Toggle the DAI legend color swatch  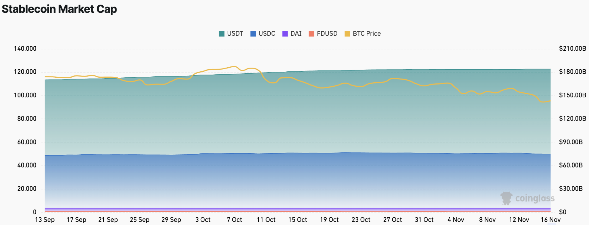[285, 34]
